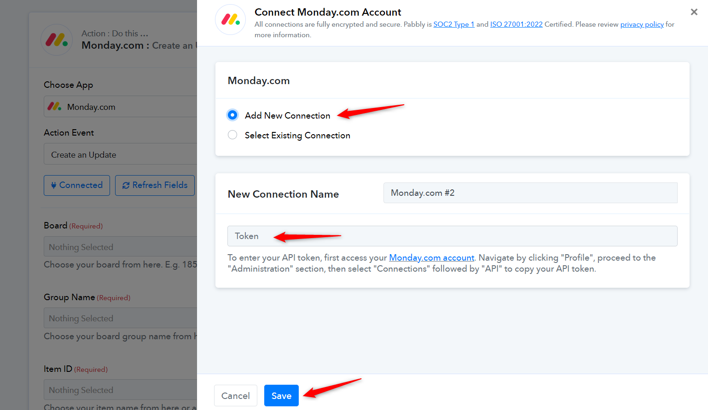Open the SOC2 Type 1 link
The height and width of the screenshot is (410, 708).
tap(453, 24)
